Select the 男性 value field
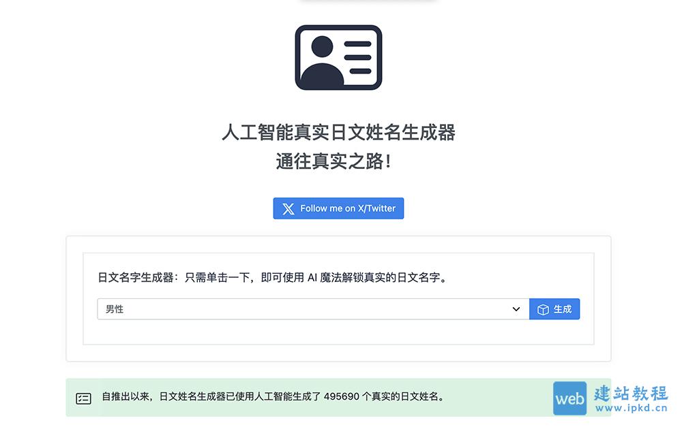Viewport: 682px width, 429px height. point(113,308)
